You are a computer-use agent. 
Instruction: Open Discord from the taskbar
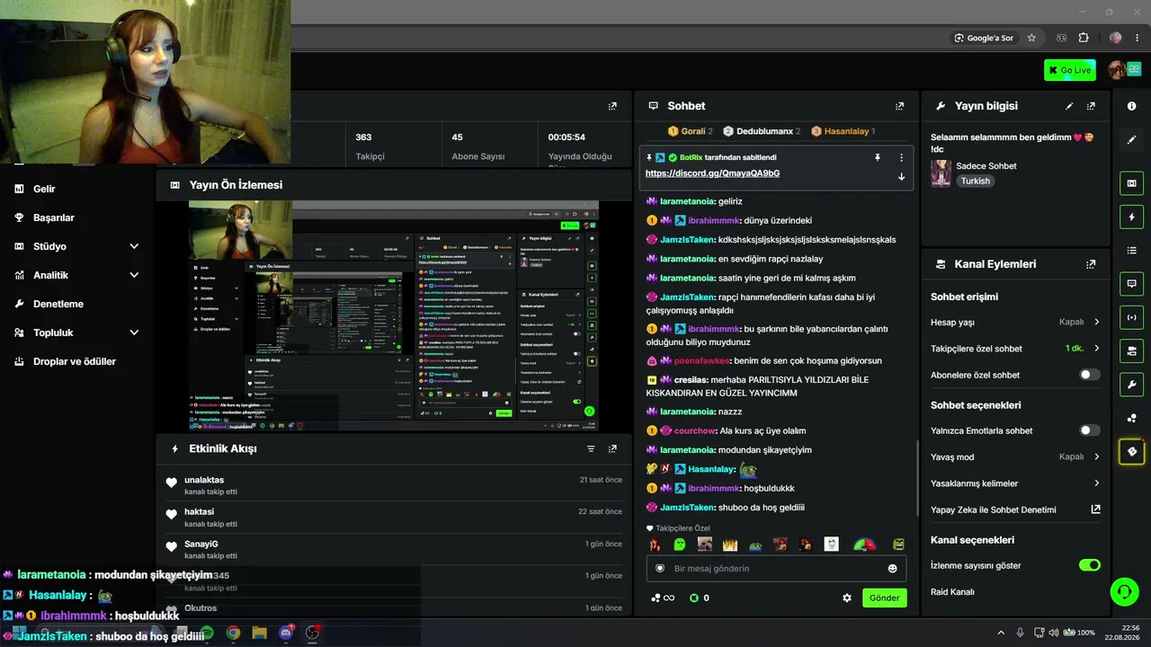click(286, 633)
